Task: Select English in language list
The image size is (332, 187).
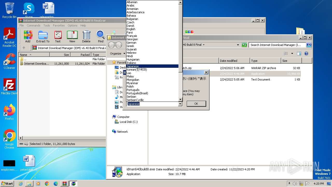Action: coord(152,29)
